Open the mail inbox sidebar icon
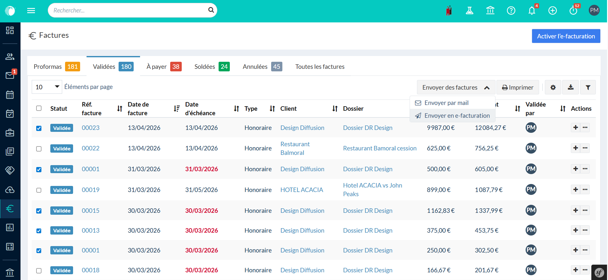The image size is (608, 280). point(10,75)
